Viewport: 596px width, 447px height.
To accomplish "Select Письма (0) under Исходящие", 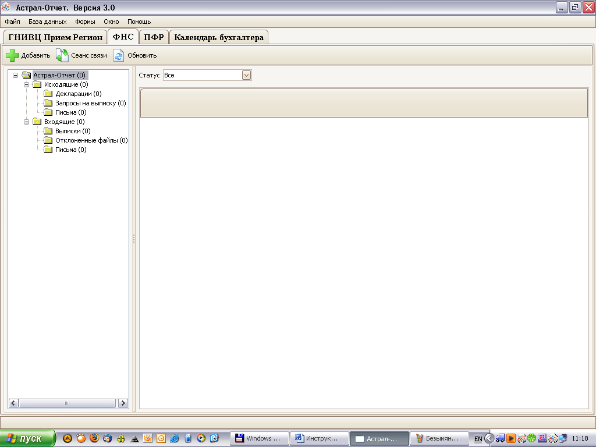I will click(x=70, y=112).
